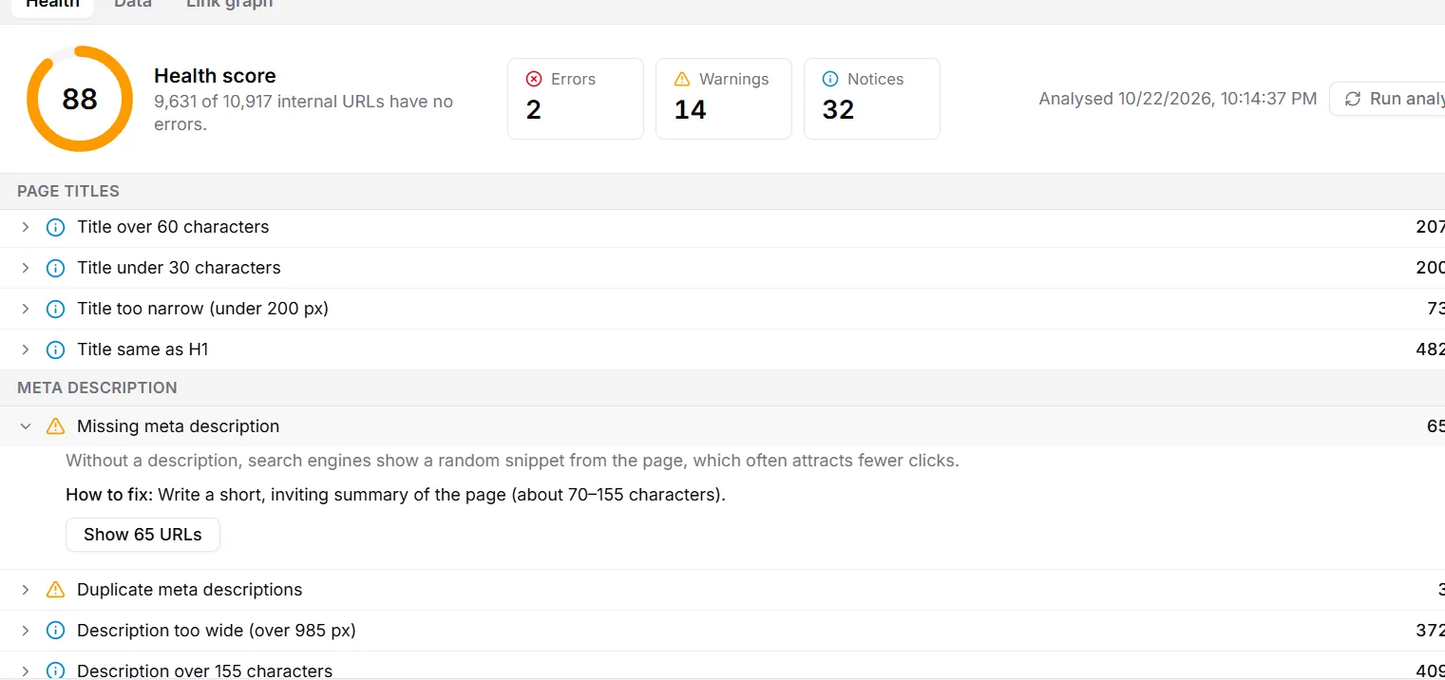Click the How to fix instruction text
Image resolution: width=1445 pixels, height=680 pixels.
click(395, 495)
